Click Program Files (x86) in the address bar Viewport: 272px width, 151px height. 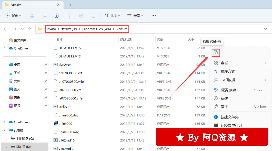pos(96,29)
